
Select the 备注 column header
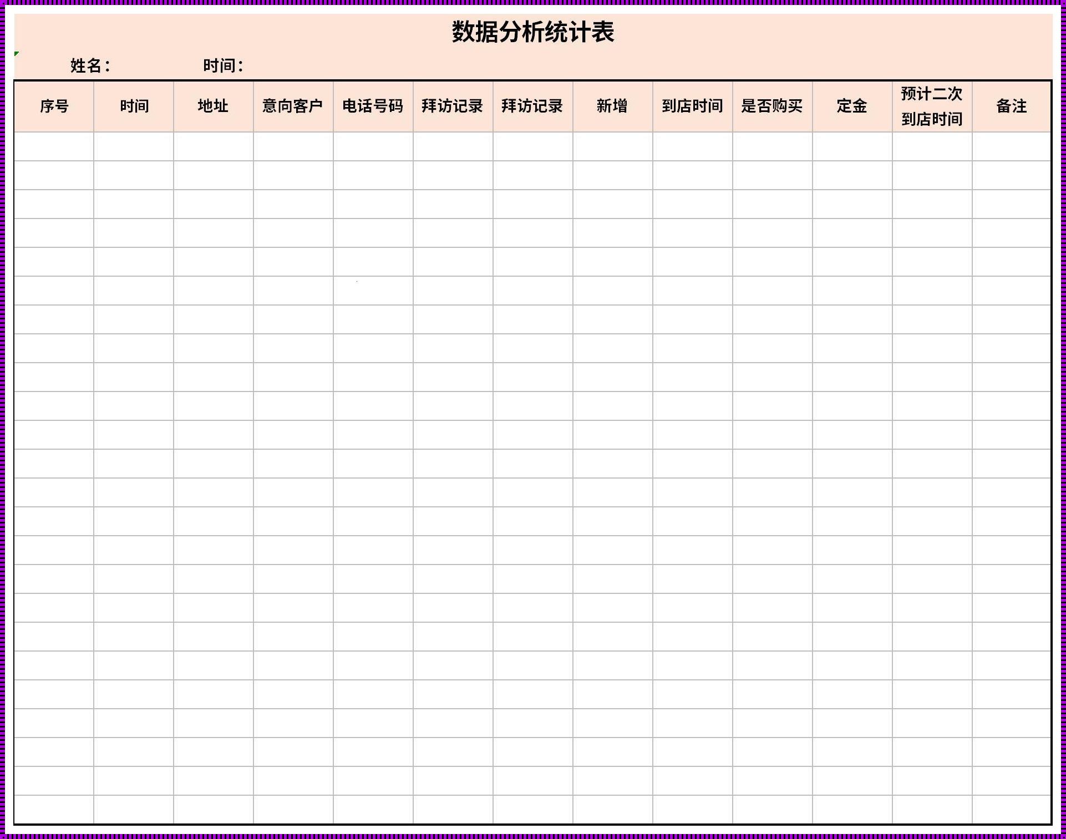[1012, 106]
